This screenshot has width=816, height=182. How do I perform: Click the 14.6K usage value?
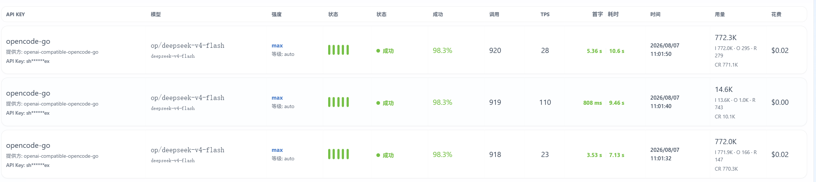click(x=724, y=89)
